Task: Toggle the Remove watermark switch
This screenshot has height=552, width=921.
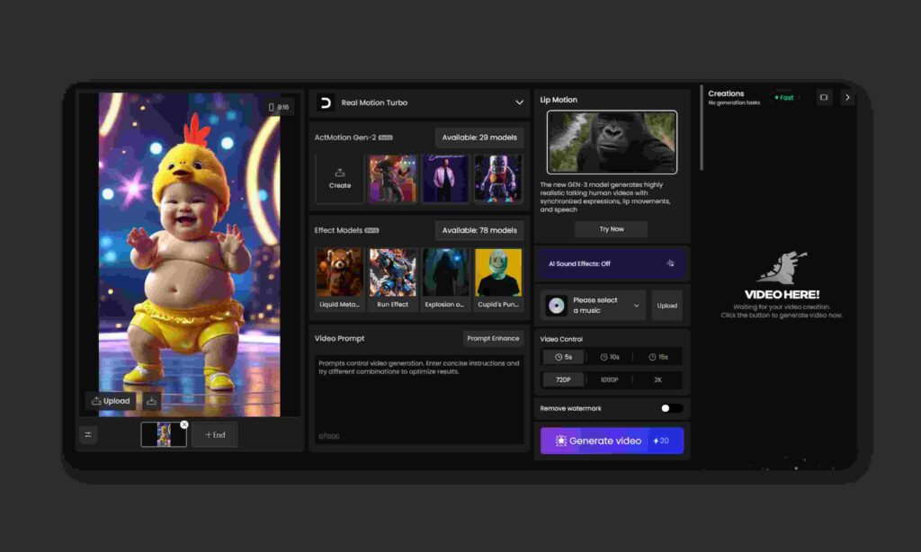Action: (x=671, y=408)
